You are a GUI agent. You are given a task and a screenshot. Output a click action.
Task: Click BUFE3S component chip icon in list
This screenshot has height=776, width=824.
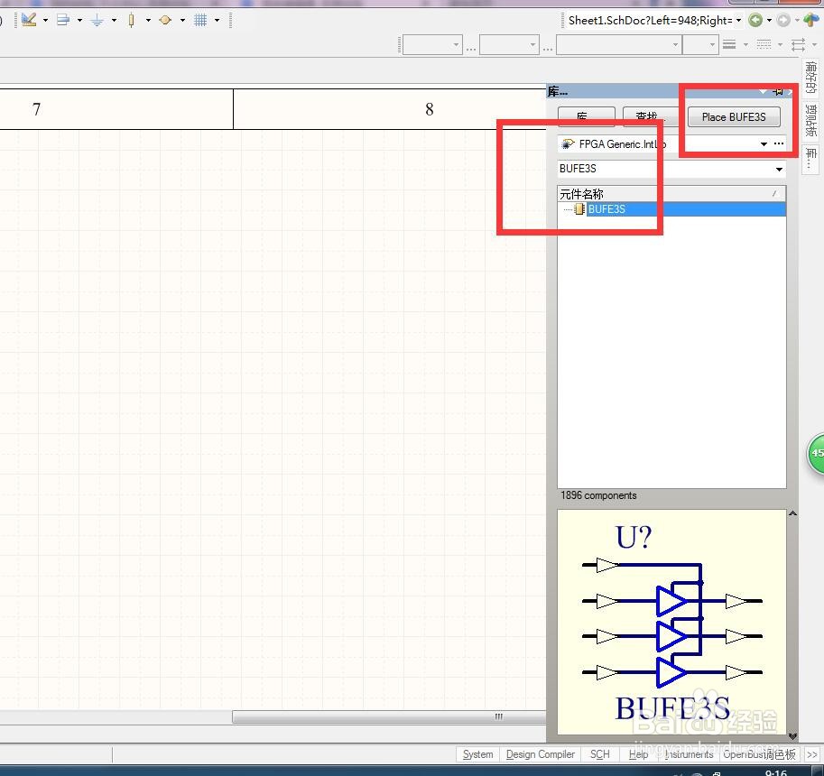(579, 209)
